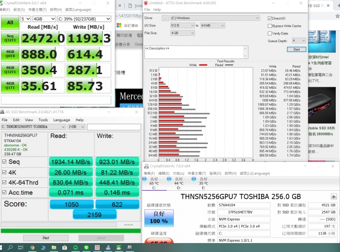Click the green AS SSD progress bar
The width and height of the screenshot is (340, 252).
[71, 231]
